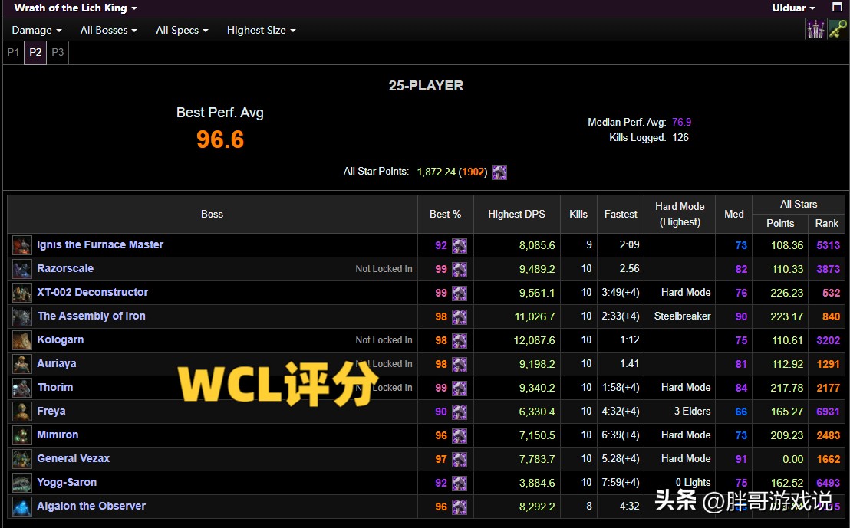The width and height of the screenshot is (850, 528).
Task: Click the Freya boss portrait icon
Action: tap(21, 411)
